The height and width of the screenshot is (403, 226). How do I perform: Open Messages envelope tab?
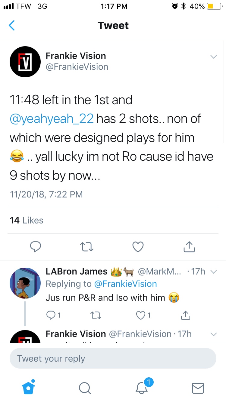tap(198, 388)
